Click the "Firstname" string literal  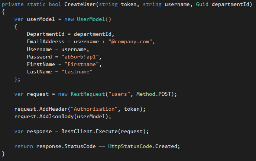82,64
